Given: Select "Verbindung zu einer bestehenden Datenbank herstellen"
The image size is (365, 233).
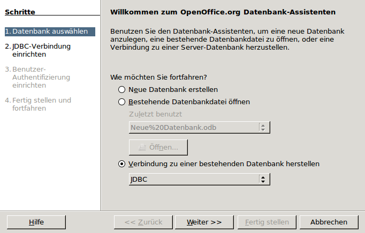Looking at the screenshot, I should click(122, 164).
